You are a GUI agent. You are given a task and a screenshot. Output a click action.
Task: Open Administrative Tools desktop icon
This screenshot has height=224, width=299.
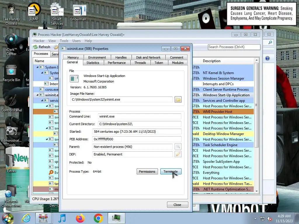click(11, 136)
